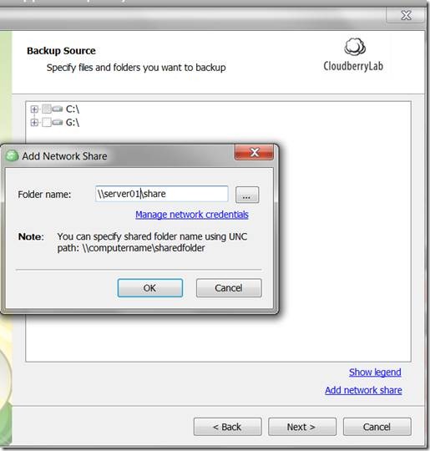Open the Show legend link

coord(375,372)
